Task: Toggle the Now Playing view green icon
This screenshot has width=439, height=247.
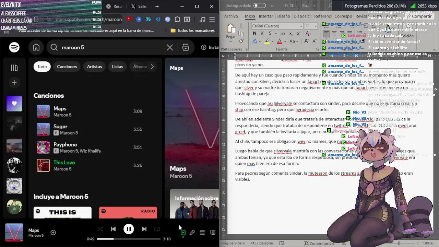Action: click(x=183, y=233)
